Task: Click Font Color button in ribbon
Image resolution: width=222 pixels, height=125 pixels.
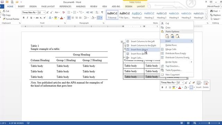Action: click(62, 18)
